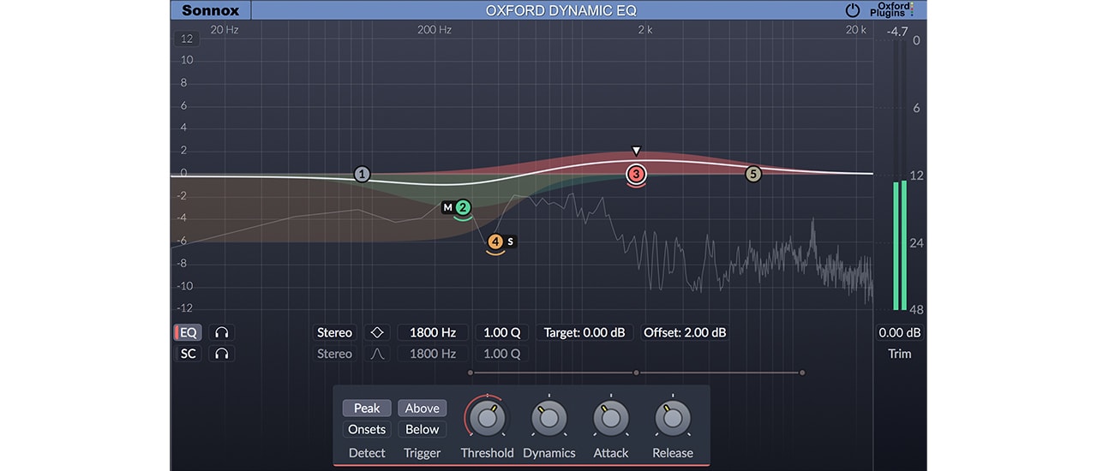
Task: Switch to the SC view
Action: click(x=188, y=354)
